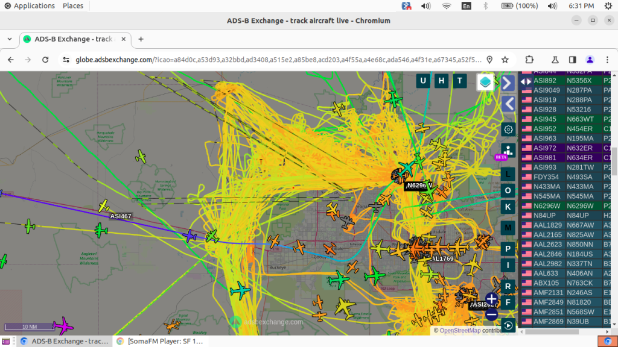Open the Extensions puzzle icon
Viewport: 618px width, 347px height.
point(529,60)
